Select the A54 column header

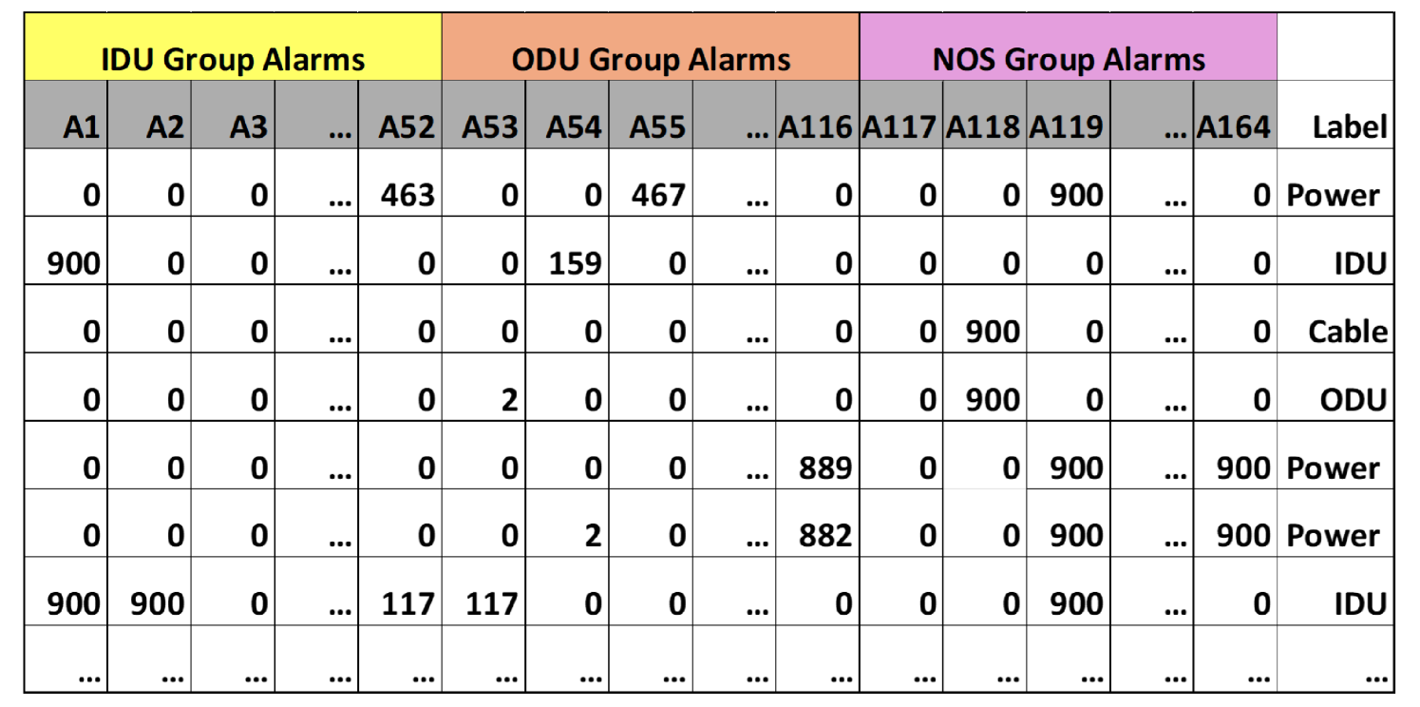(x=575, y=127)
